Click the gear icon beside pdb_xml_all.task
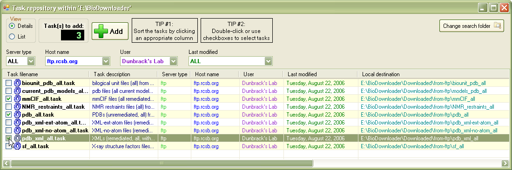The height and width of the screenshot is (170, 512). [x=17, y=138]
